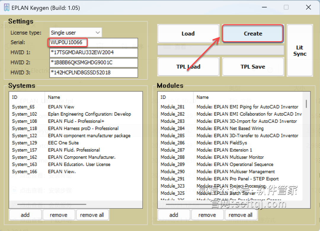Minimize the EPLAN Keygen window
This screenshot has height=231, width=320.
click(265, 7)
